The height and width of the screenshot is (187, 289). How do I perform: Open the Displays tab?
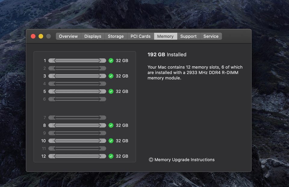(x=93, y=36)
